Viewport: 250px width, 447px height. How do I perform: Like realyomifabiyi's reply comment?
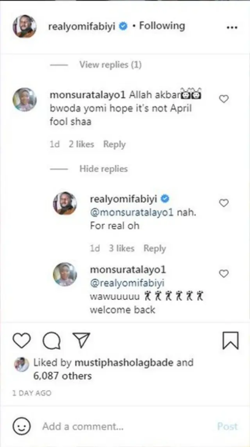click(x=223, y=203)
